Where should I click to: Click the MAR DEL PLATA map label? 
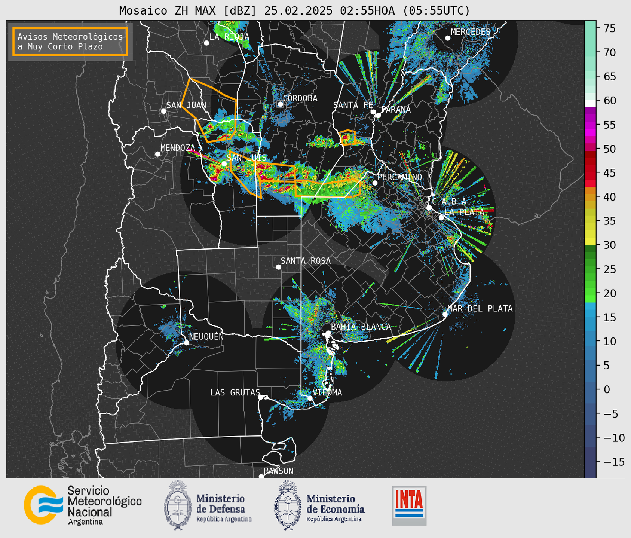480,309
